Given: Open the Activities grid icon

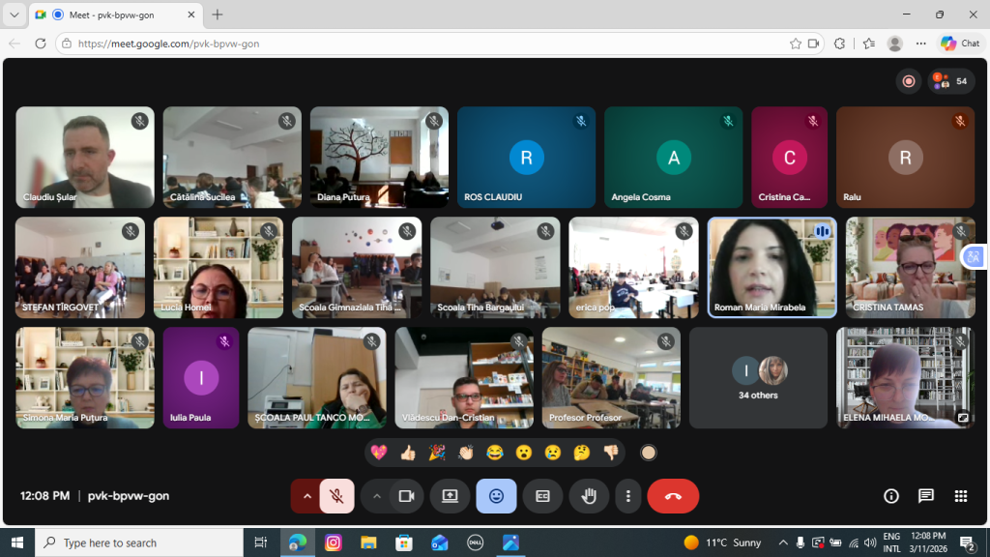Looking at the screenshot, I should [960, 496].
